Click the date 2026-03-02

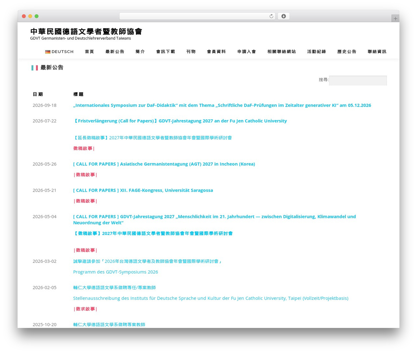coord(45,261)
